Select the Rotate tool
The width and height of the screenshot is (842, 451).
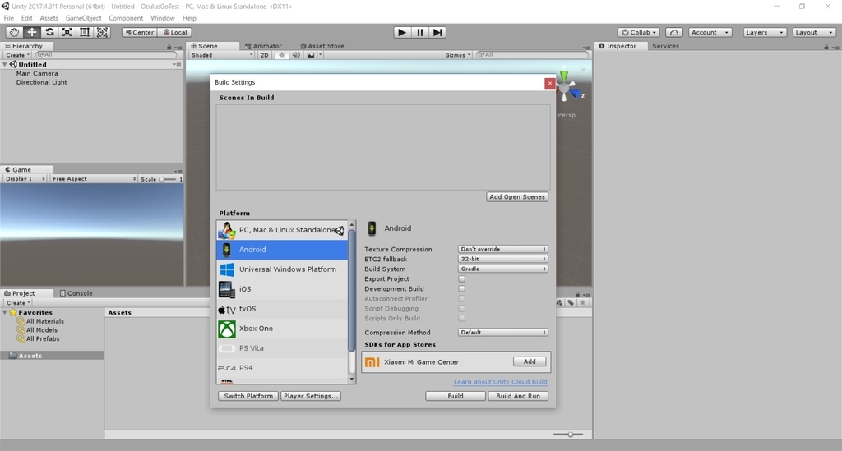click(x=49, y=32)
